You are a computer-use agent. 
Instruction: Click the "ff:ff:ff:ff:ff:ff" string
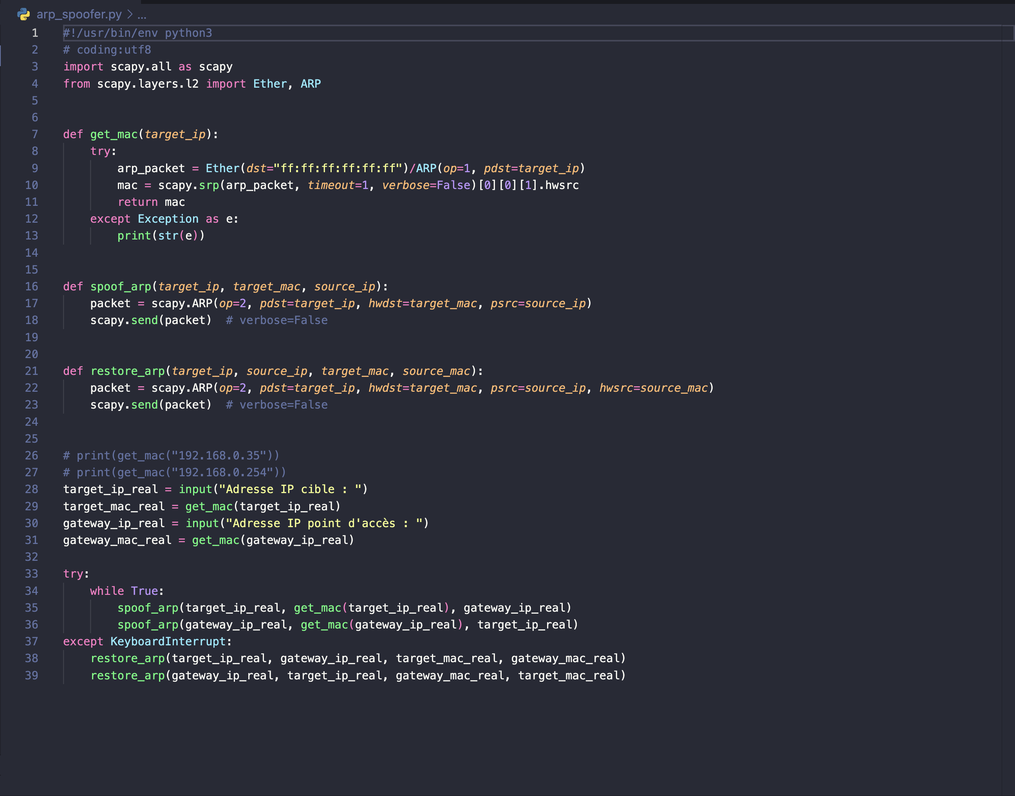[338, 168]
